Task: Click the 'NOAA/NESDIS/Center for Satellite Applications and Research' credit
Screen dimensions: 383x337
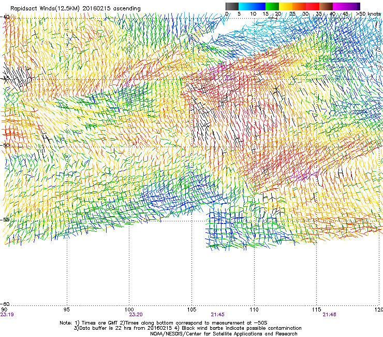Action: 224,334
